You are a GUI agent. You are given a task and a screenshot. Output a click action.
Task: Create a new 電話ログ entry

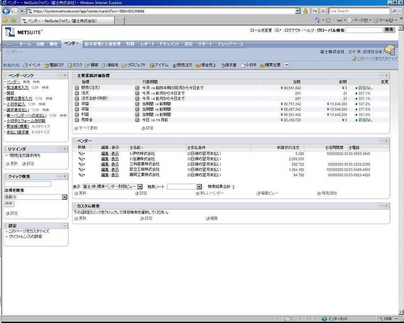pos(54,65)
